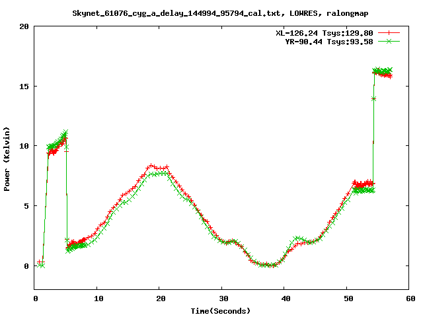Click x-axis tick label 20
This screenshot has width=423, height=317.
tap(161, 299)
